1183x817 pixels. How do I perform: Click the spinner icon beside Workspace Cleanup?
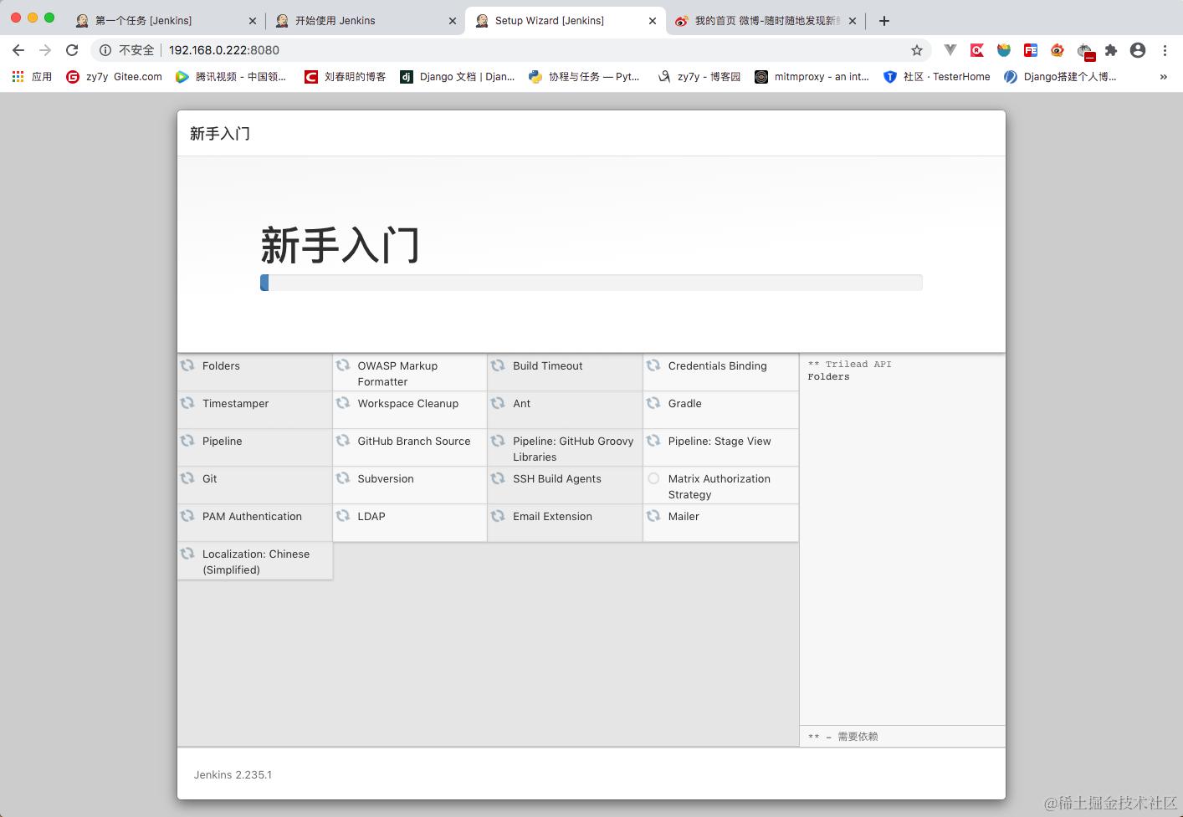tap(343, 403)
